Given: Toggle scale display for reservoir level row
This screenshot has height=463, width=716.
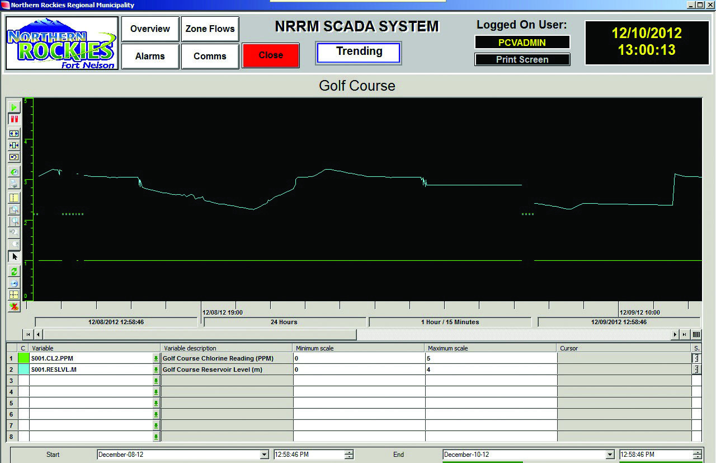Looking at the screenshot, I should [696, 370].
